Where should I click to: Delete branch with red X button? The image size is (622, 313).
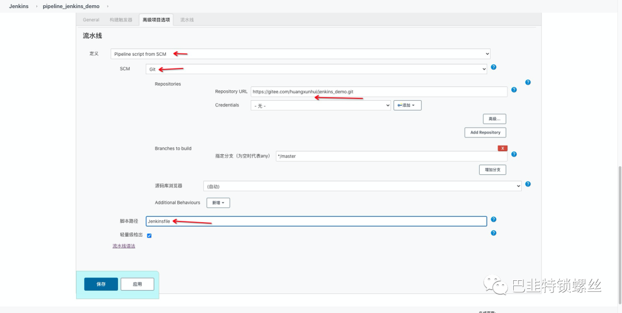[x=503, y=148]
